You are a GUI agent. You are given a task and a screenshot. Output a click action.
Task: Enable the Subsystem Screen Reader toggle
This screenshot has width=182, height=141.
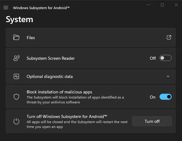[166, 58]
